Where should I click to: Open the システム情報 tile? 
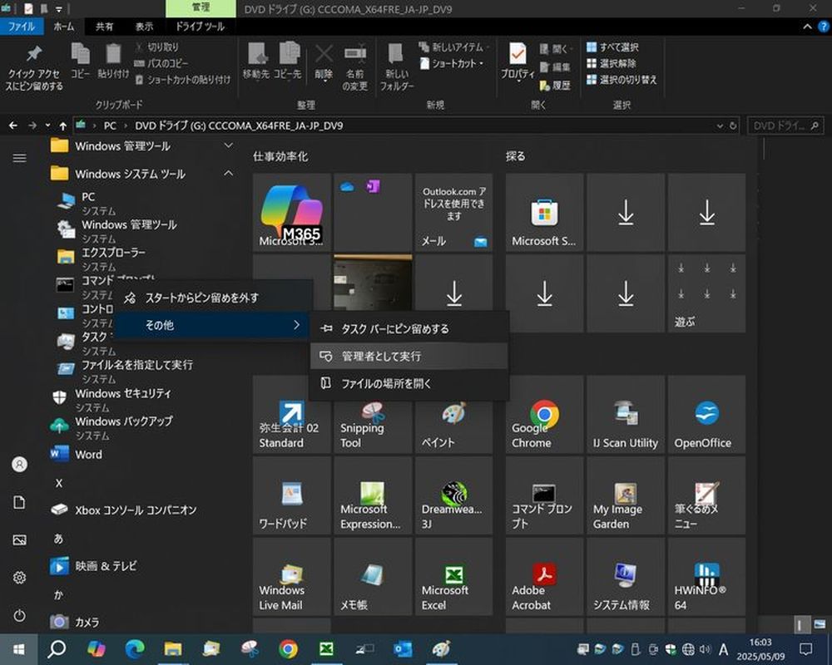point(626,576)
